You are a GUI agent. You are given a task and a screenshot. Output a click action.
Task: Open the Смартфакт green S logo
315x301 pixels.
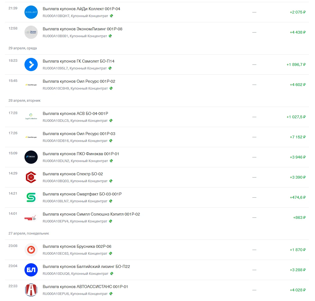31,197
